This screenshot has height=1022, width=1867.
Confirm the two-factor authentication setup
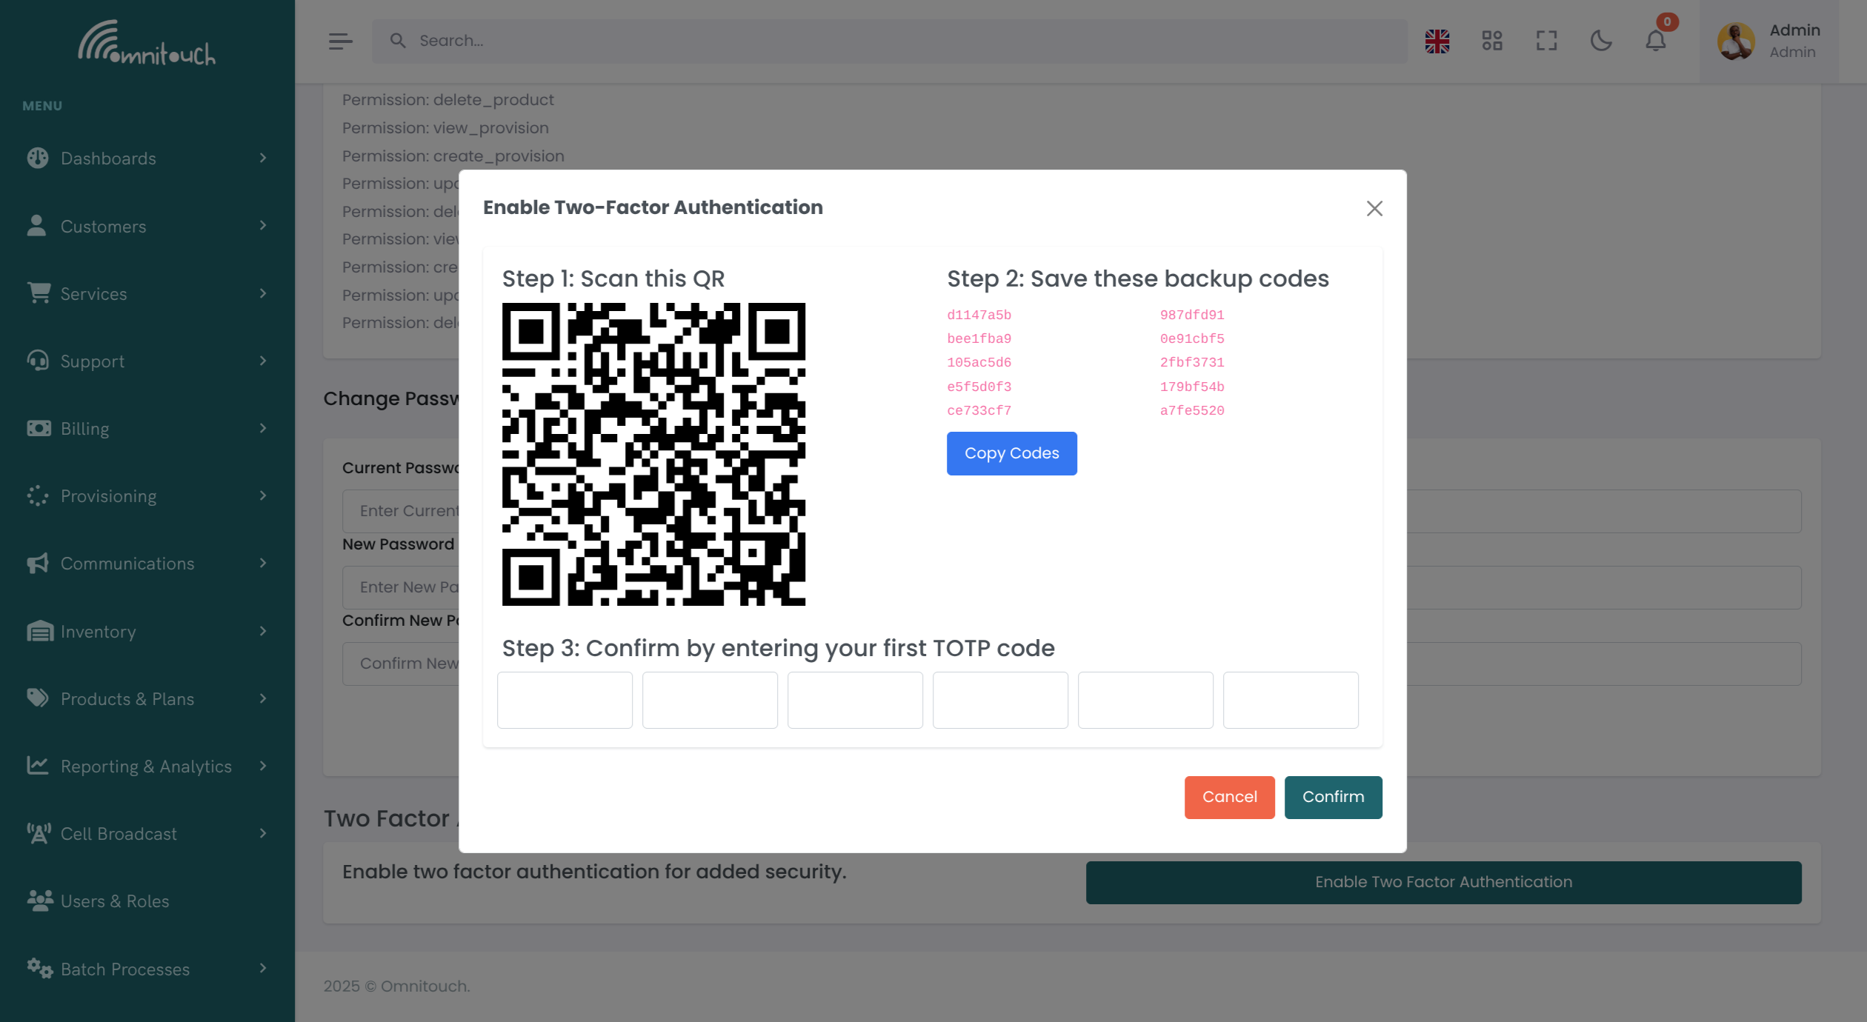pyautogui.click(x=1333, y=797)
